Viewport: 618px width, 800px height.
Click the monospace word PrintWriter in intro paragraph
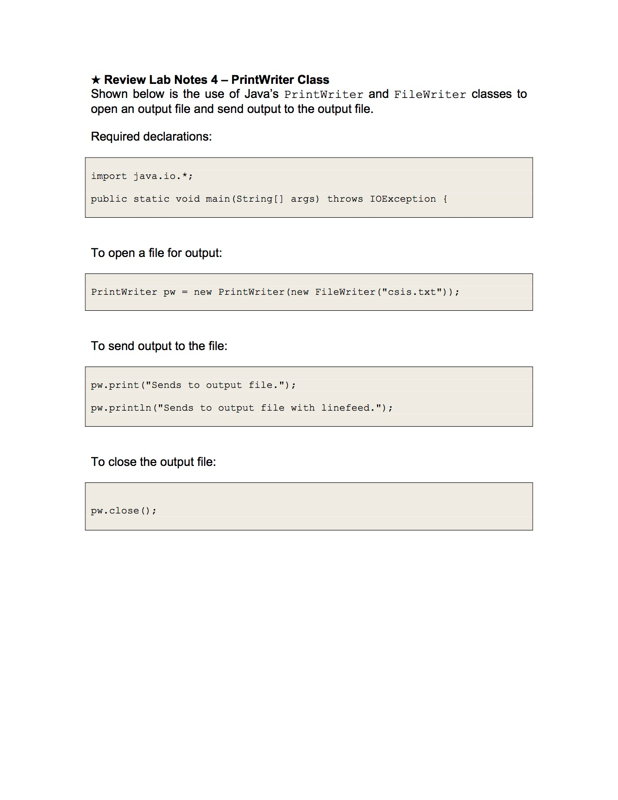(x=323, y=95)
